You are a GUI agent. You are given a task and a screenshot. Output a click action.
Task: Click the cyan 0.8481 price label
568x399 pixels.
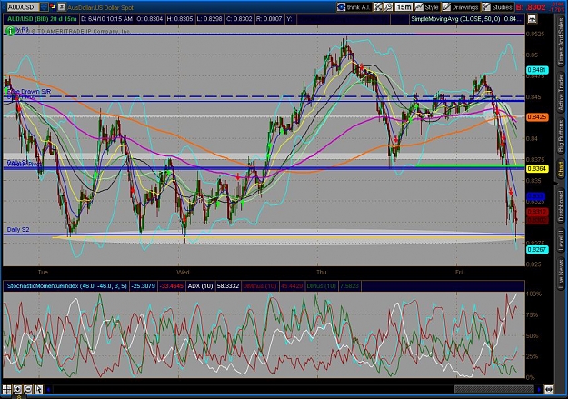[537, 70]
